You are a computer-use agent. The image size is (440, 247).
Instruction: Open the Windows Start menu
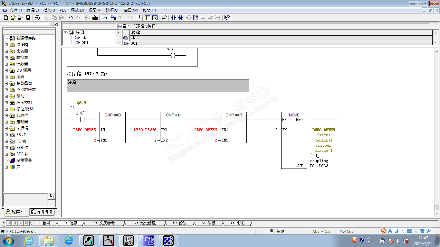point(8,241)
